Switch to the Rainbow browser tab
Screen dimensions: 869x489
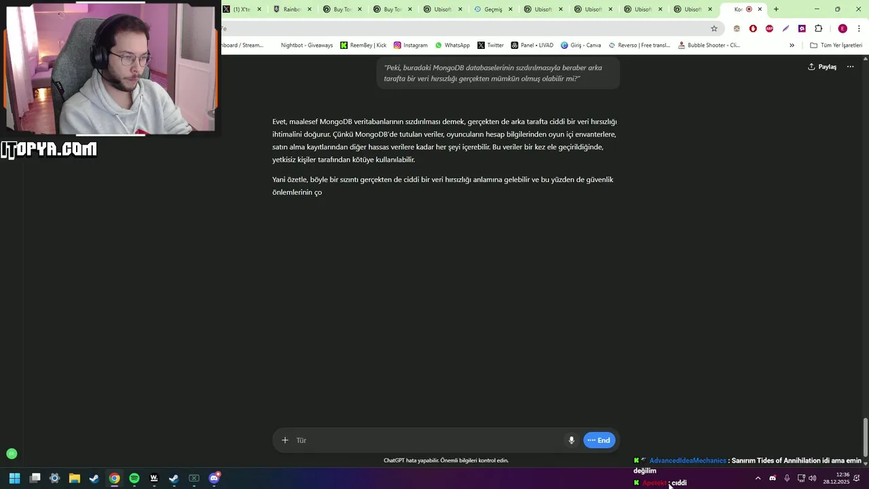293,10
